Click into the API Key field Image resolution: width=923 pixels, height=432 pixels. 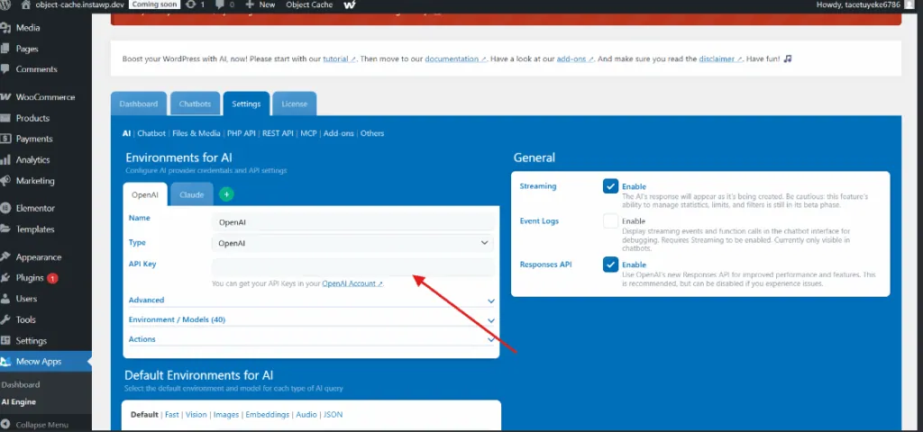[352, 266]
